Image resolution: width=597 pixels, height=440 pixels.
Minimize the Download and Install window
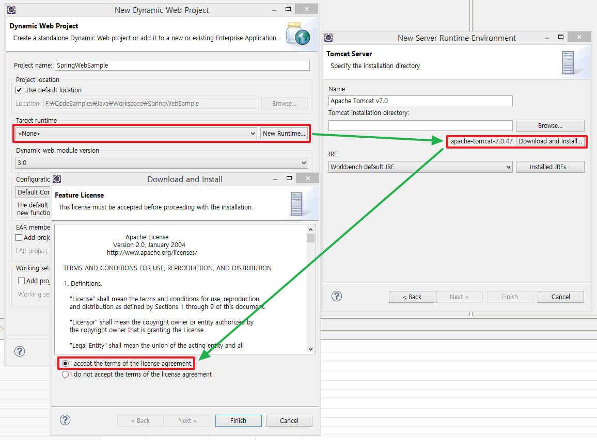pos(275,179)
